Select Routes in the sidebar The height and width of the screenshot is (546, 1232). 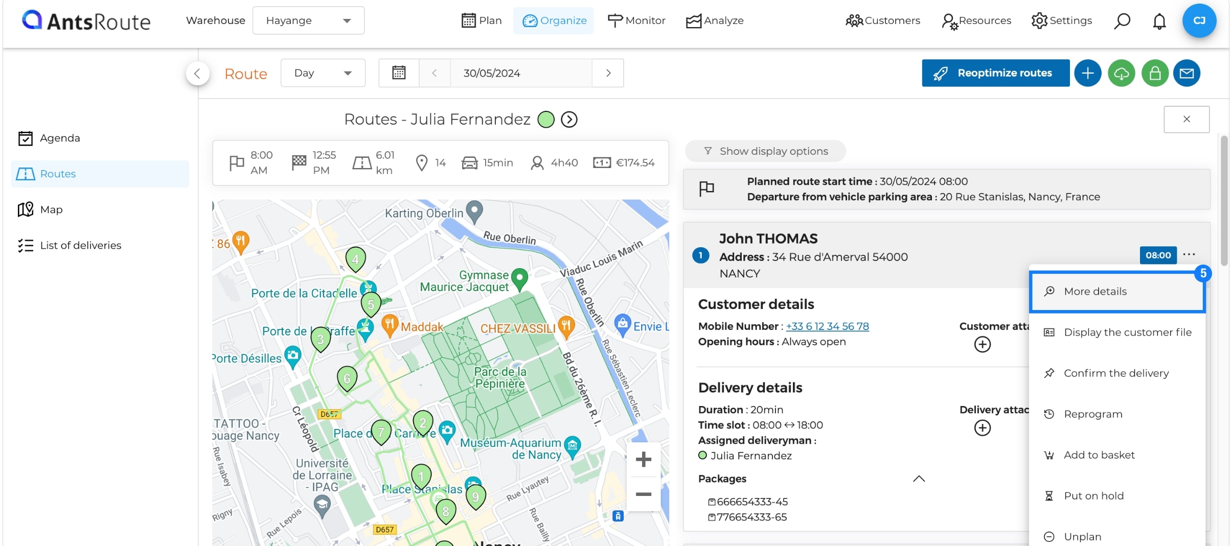(x=100, y=174)
